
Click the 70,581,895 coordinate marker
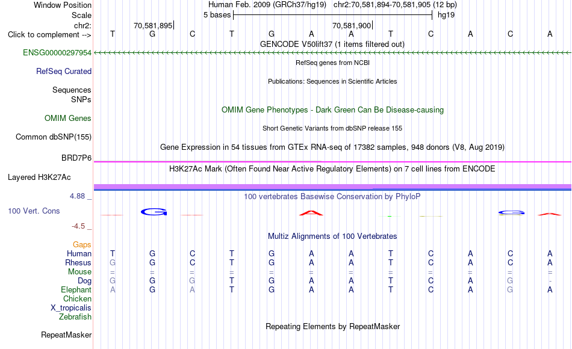(153, 25)
